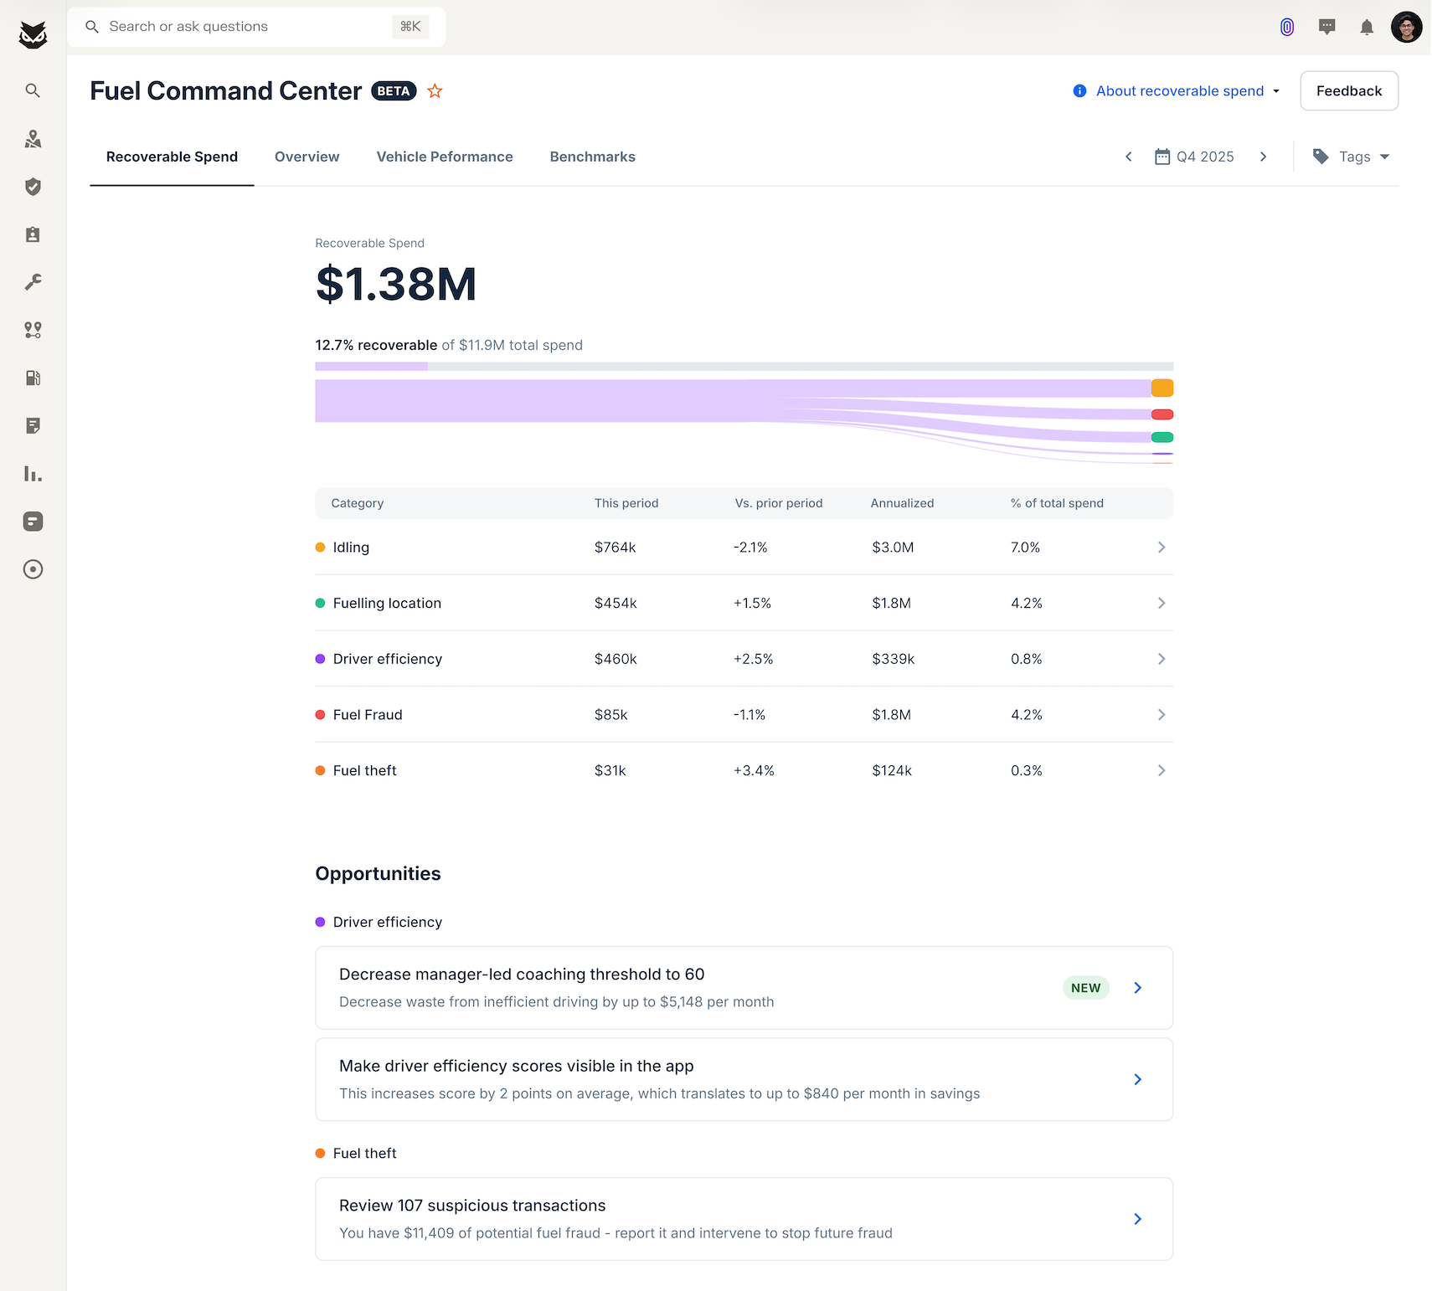The image size is (1432, 1291).
Task: Click the owl logo in the sidebar
Action: click(33, 34)
